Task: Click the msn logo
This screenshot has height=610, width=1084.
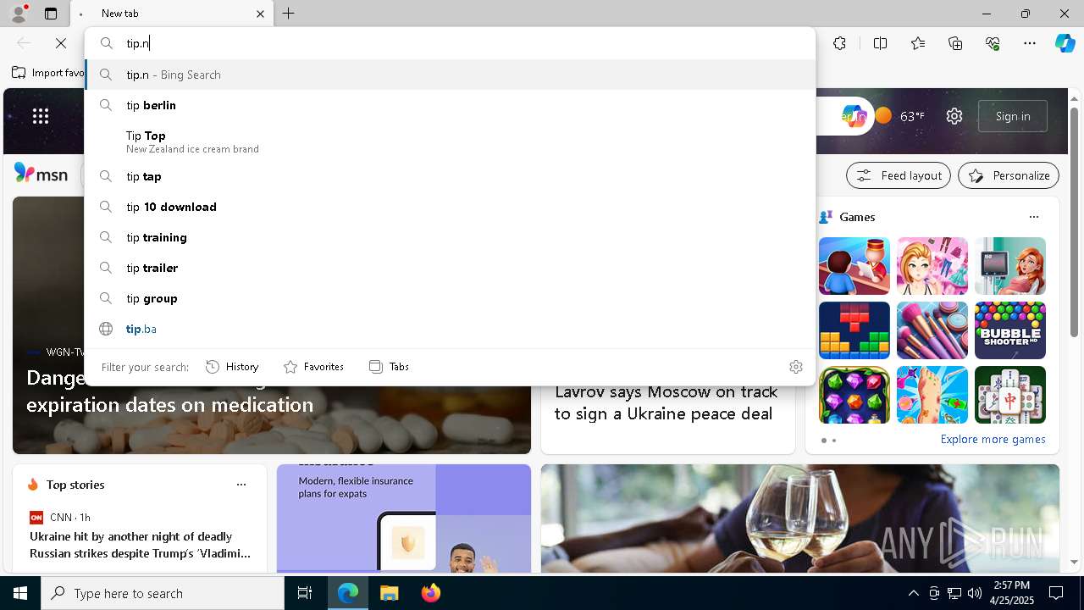Action: click(x=41, y=174)
